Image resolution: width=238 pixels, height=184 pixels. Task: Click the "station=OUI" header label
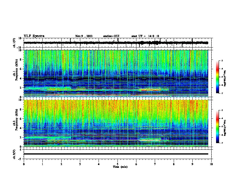pos(111,36)
